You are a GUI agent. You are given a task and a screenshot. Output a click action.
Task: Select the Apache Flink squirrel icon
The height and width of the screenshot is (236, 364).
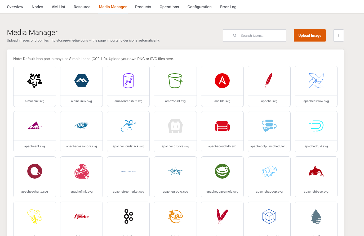82,171
